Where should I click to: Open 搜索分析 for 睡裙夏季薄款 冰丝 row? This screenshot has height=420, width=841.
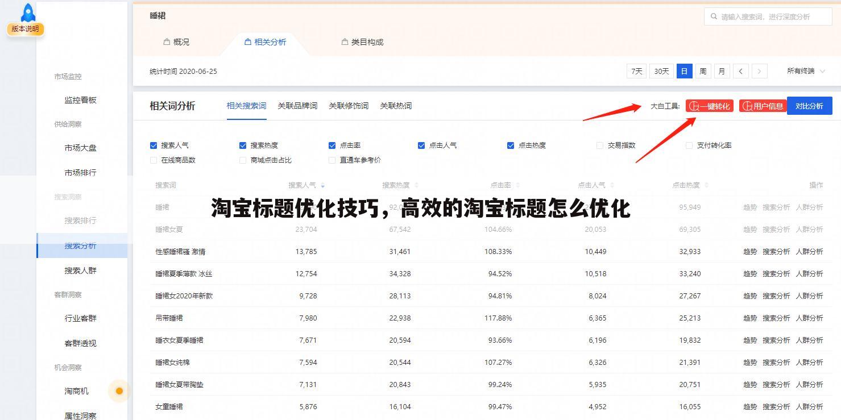pyautogui.click(x=776, y=274)
